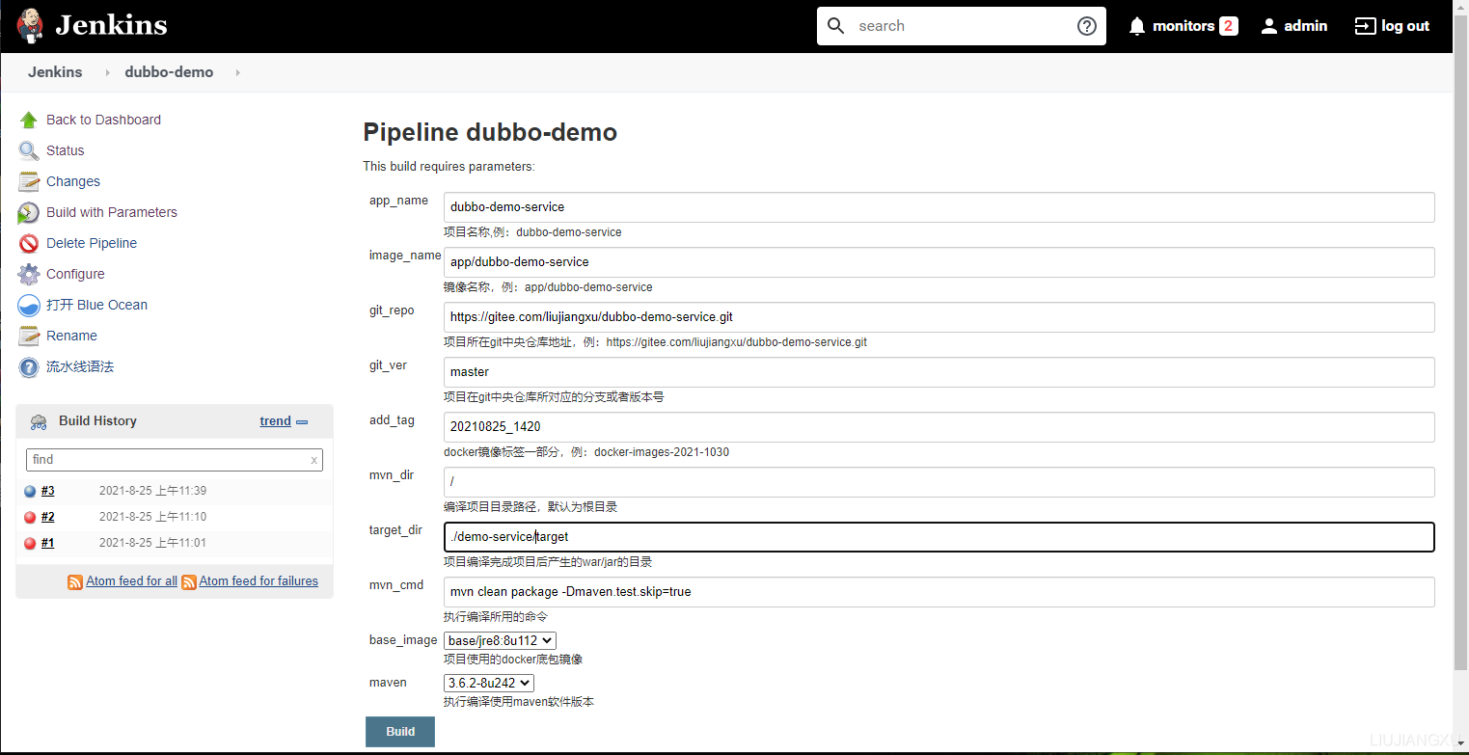This screenshot has width=1469, height=755.
Task: Click the search magnifier icon
Action: [836, 26]
